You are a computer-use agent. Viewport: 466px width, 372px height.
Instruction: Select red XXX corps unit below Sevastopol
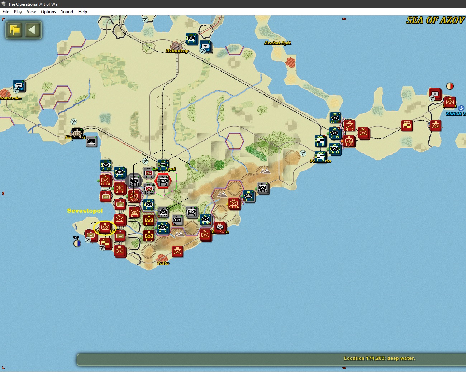point(105,243)
